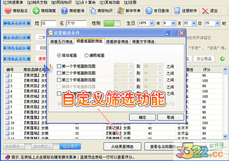Click the results list scroll down arrow

[x=225, y=136]
